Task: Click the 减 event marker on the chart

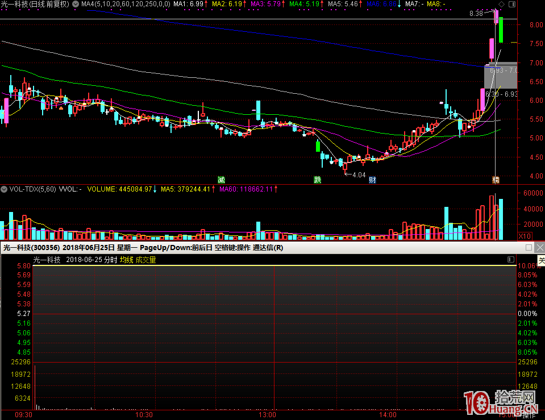Action: 221,180
